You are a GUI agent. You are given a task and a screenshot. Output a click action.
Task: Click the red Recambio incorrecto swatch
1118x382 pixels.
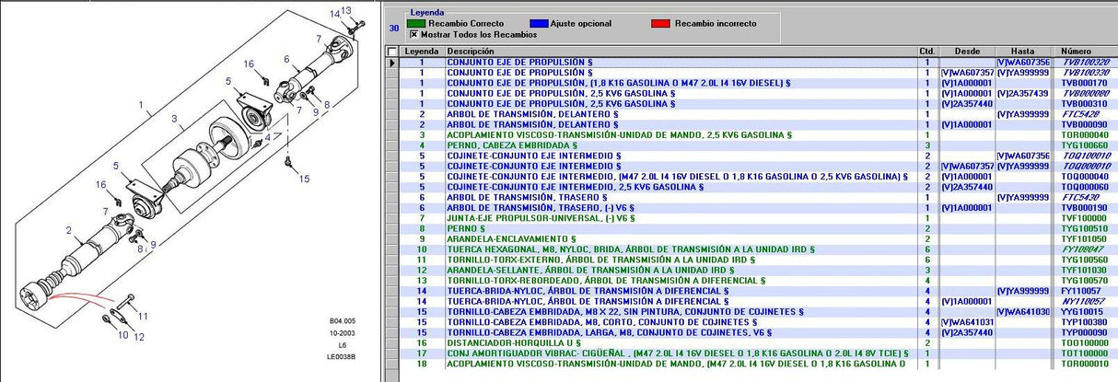[x=658, y=23]
